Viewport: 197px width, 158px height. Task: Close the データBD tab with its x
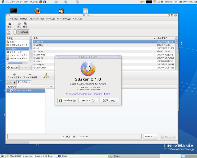click(x=29, y=82)
